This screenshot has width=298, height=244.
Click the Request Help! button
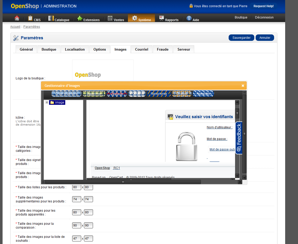tap(263, 6)
